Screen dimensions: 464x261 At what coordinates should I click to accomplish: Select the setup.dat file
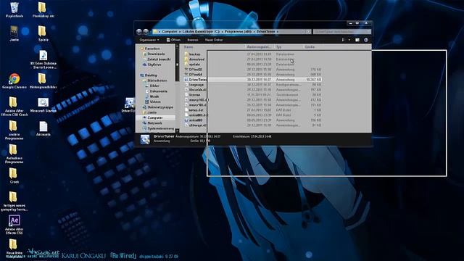coord(252,109)
